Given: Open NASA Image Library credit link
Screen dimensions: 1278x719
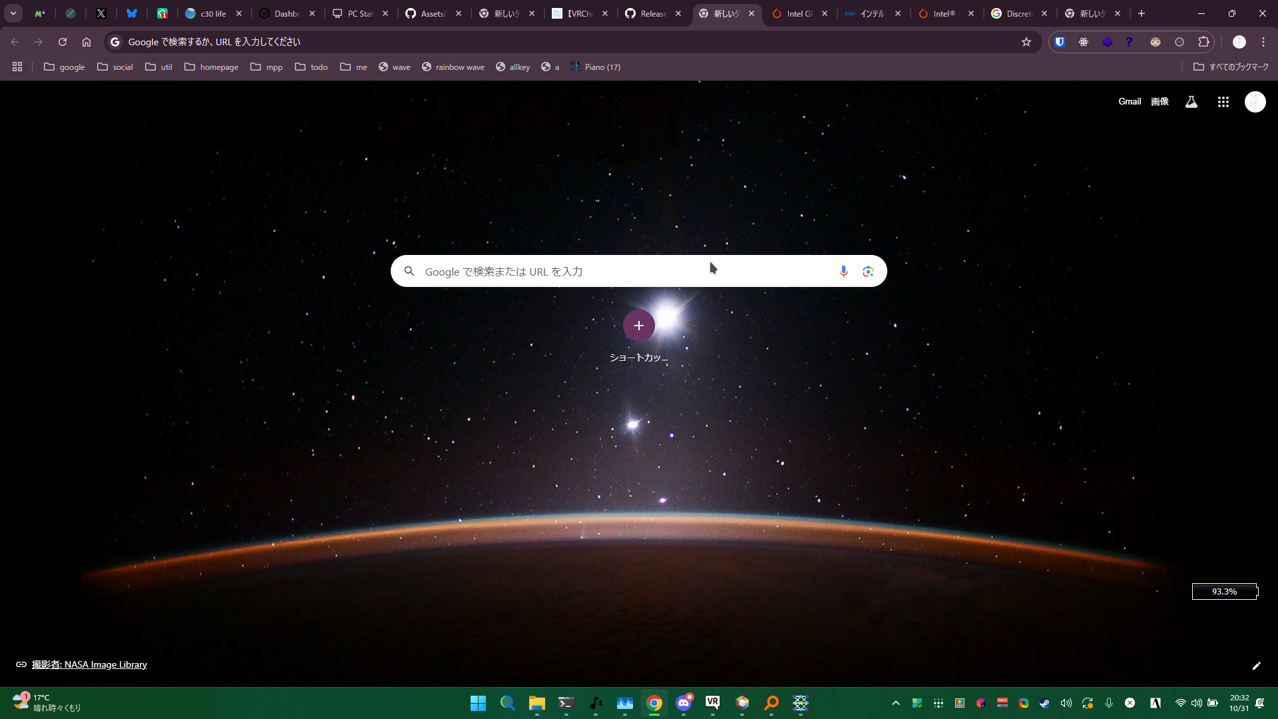Looking at the screenshot, I should coord(89,664).
